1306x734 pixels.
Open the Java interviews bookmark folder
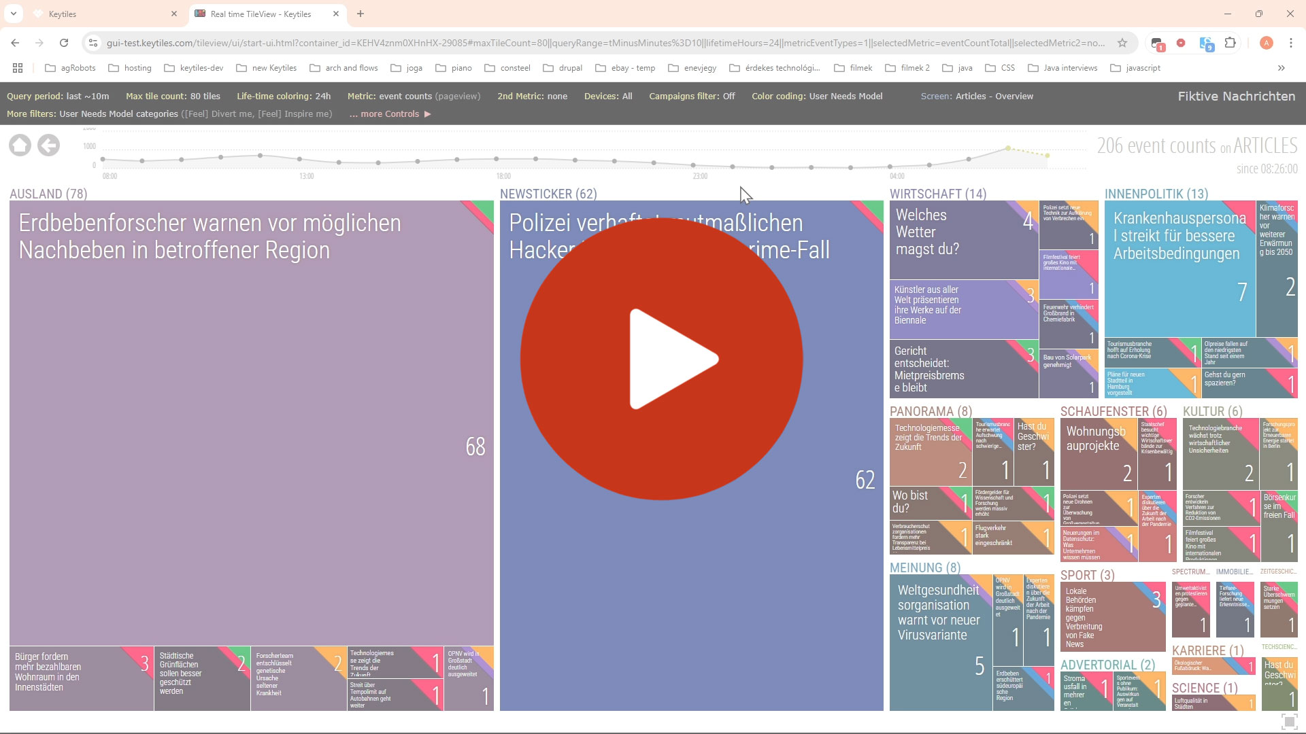(x=1062, y=68)
